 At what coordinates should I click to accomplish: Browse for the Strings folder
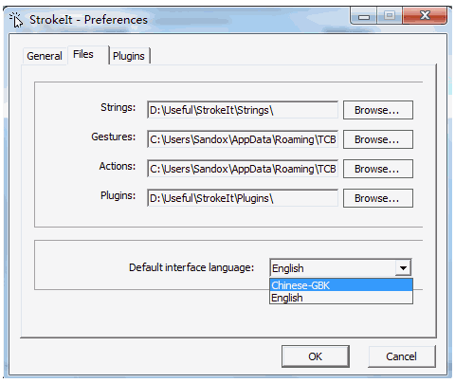378,110
